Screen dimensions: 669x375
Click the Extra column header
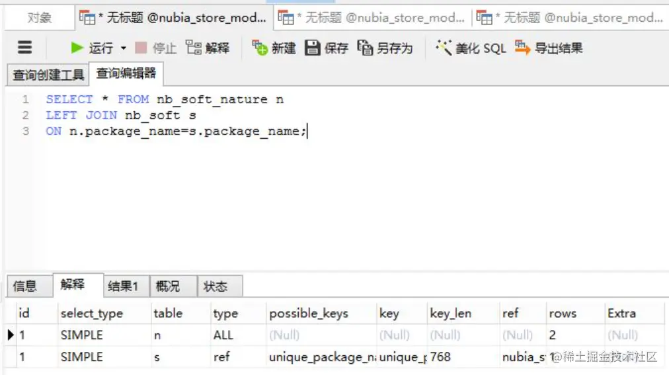click(x=634, y=313)
